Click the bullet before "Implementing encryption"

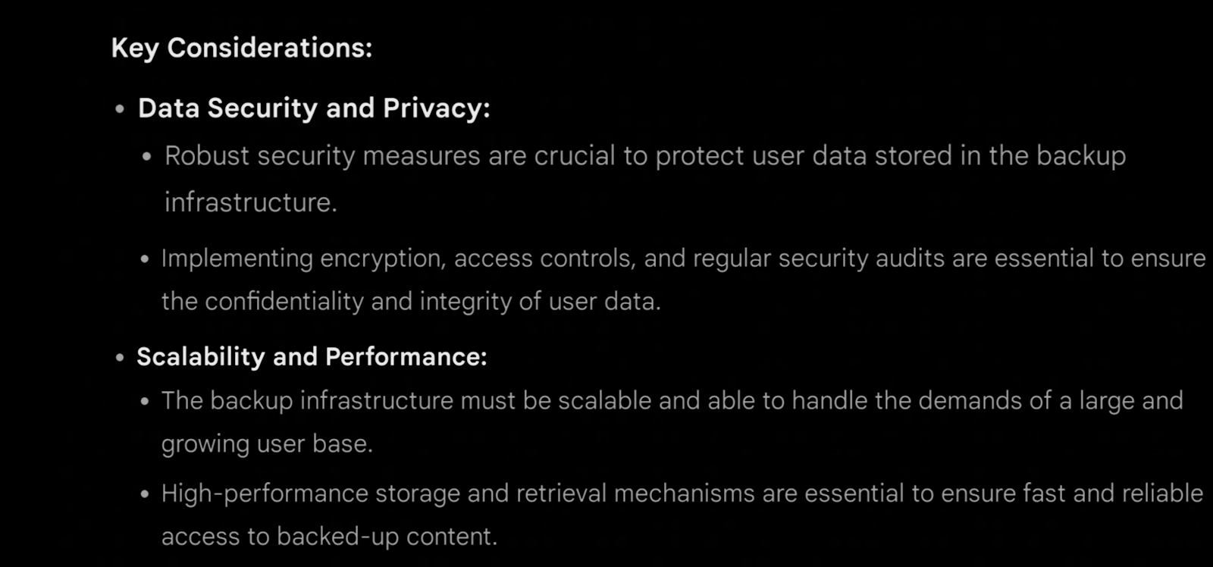pos(145,259)
